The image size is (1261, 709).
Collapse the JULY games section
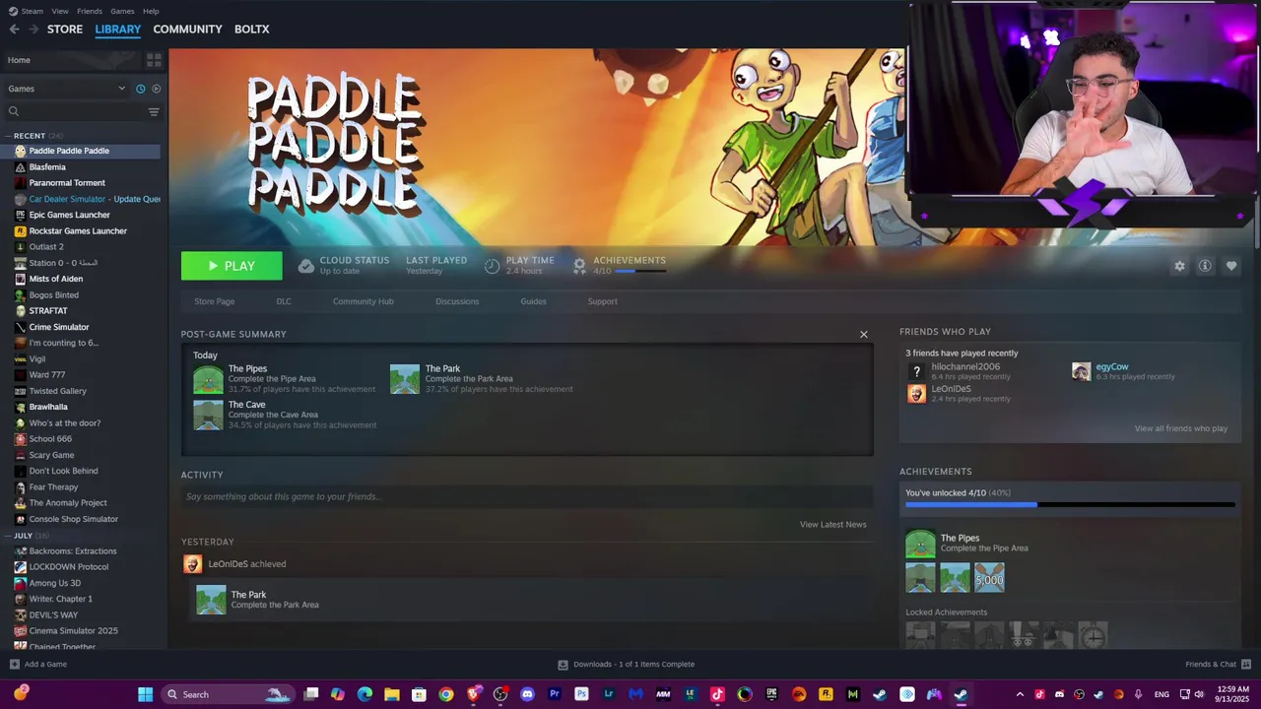(9, 536)
